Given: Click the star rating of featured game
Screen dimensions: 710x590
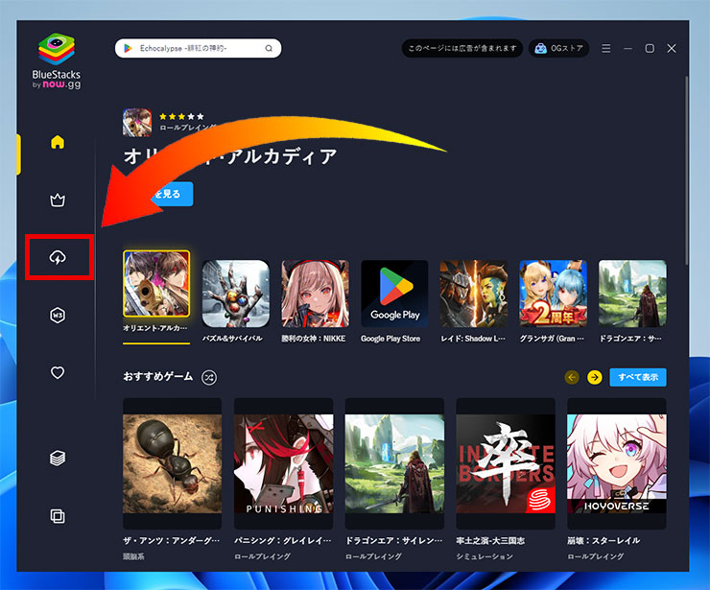Looking at the screenshot, I should (181, 116).
